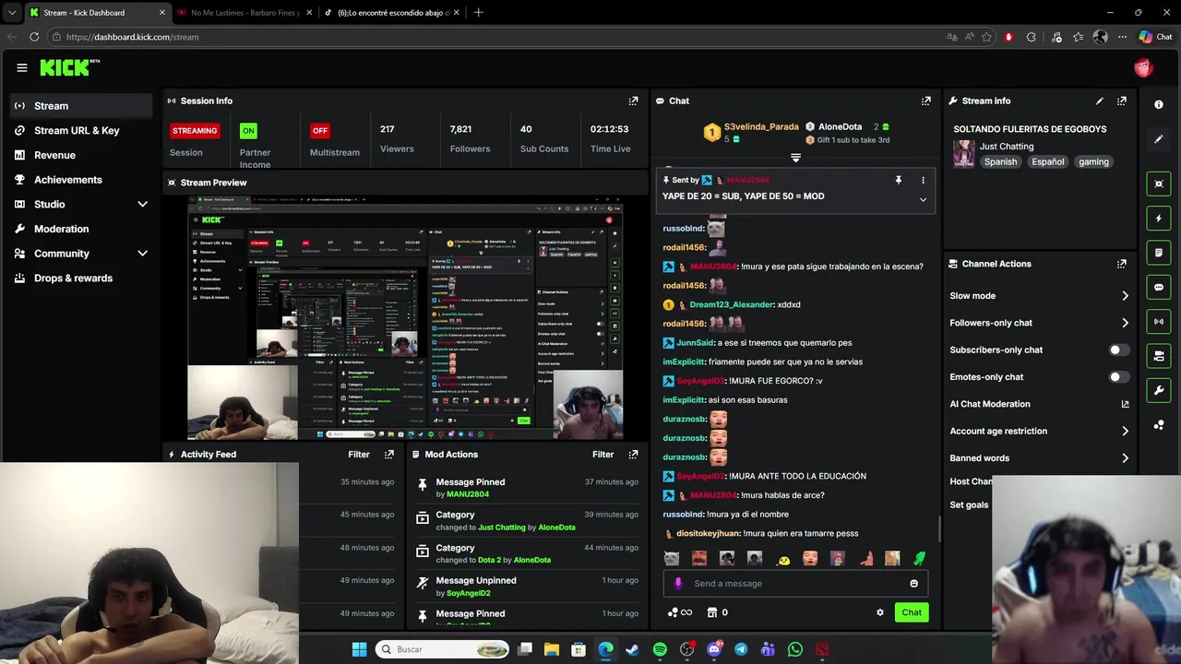Expand the pinned message chevron

[923, 200]
